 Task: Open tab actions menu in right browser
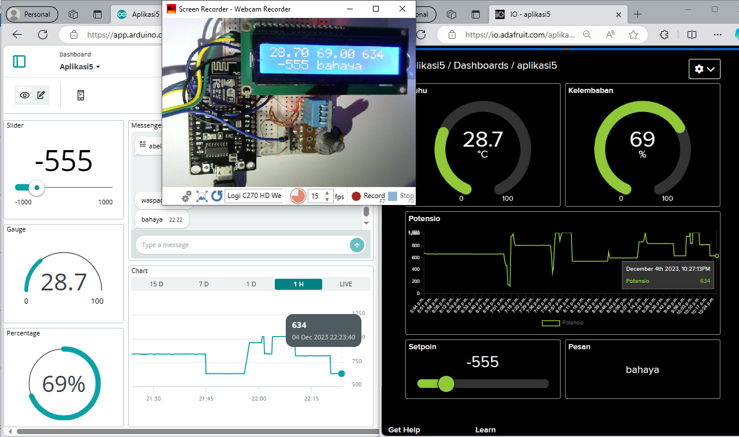tap(476, 14)
